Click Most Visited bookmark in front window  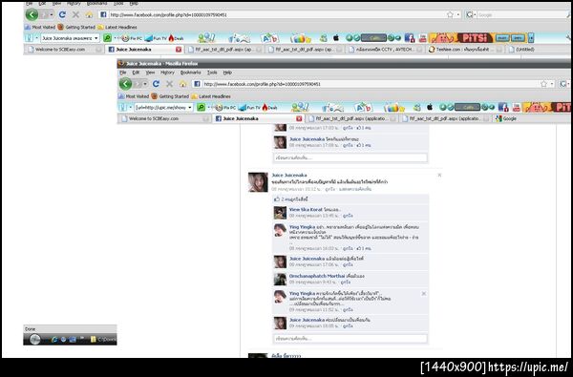(x=134, y=96)
